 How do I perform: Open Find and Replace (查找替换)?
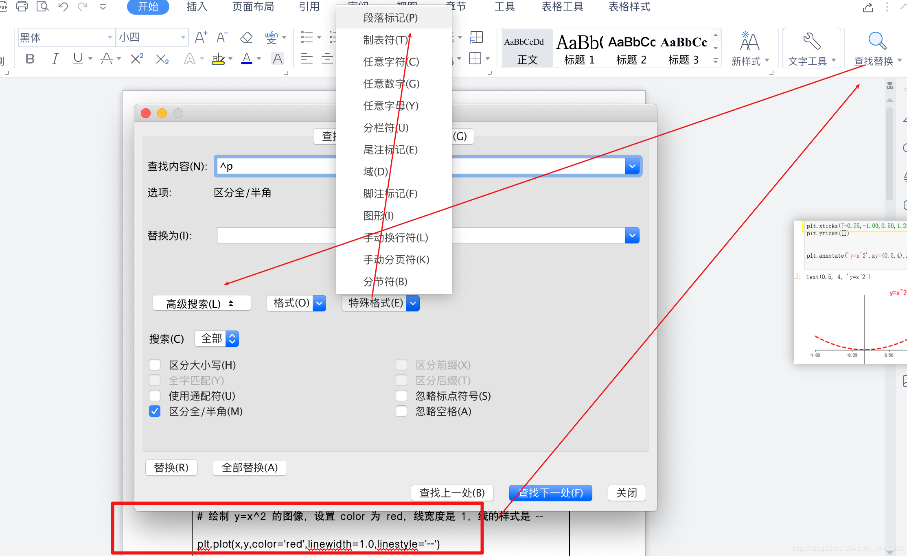[877, 48]
